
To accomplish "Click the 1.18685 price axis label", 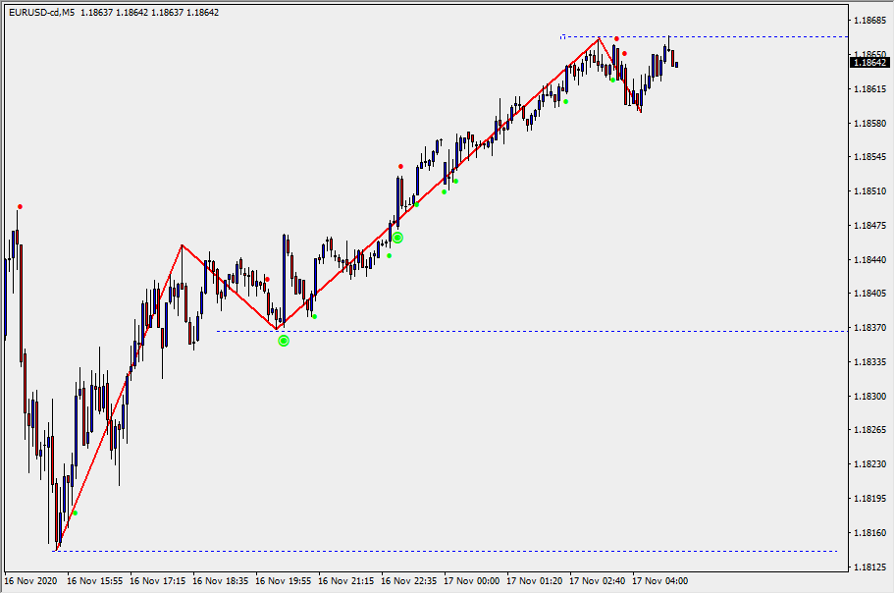I will coord(870,21).
